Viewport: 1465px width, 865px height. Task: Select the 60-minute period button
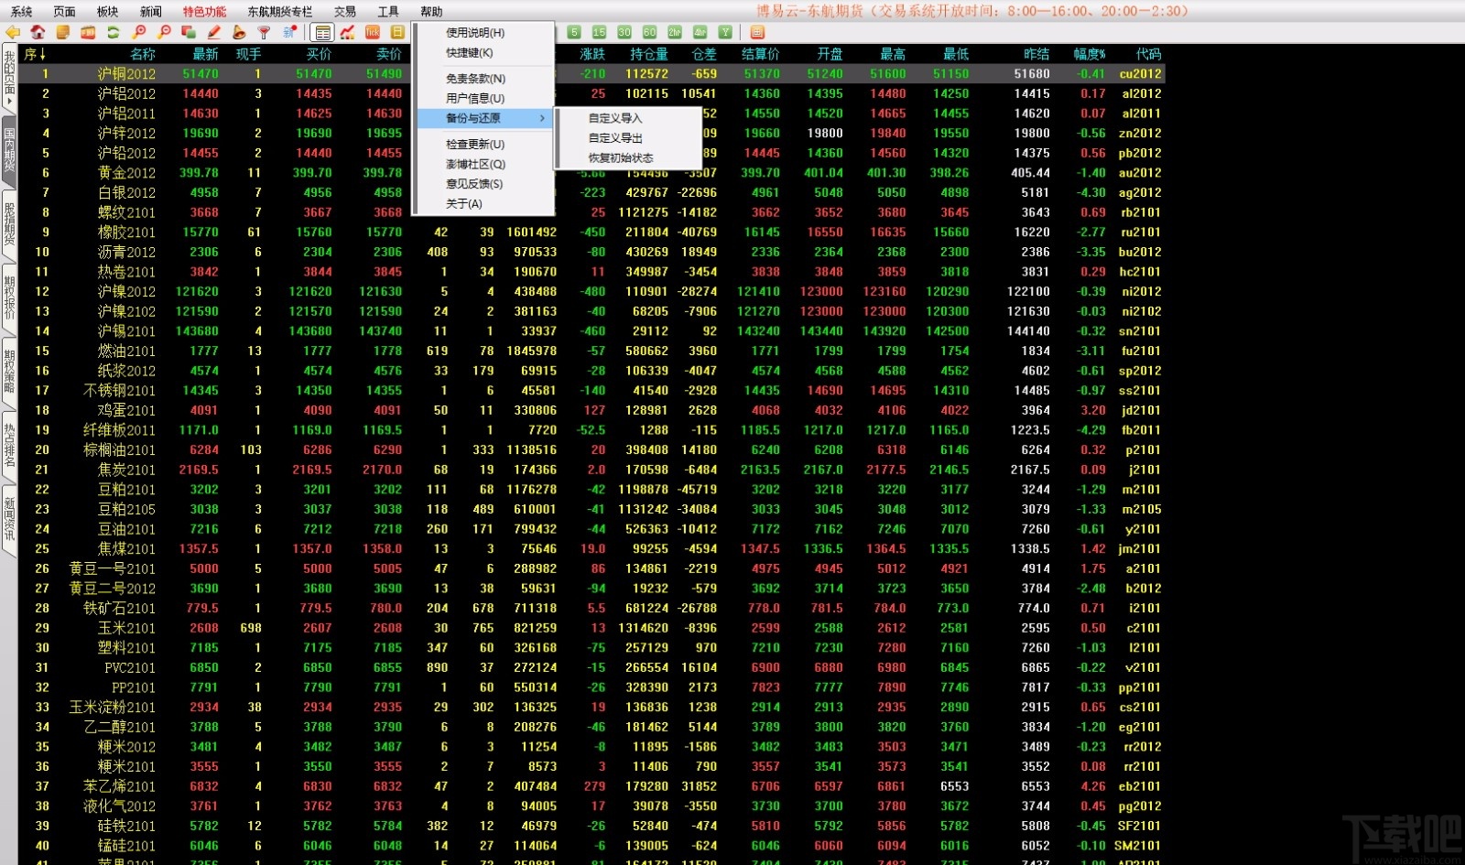[649, 32]
